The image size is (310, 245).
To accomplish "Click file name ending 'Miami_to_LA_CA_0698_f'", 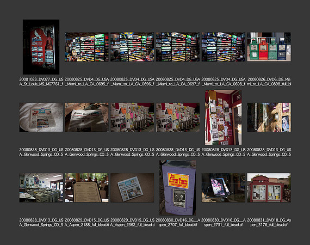I will tap(224, 82).
